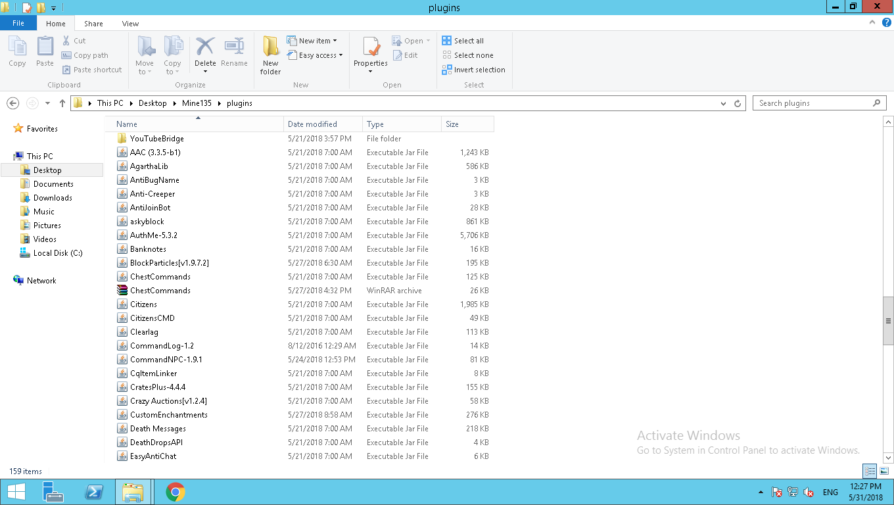This screenshot has width=894, height=505.
Task: Open the File menu tab
Action: (x=18, y=23)
